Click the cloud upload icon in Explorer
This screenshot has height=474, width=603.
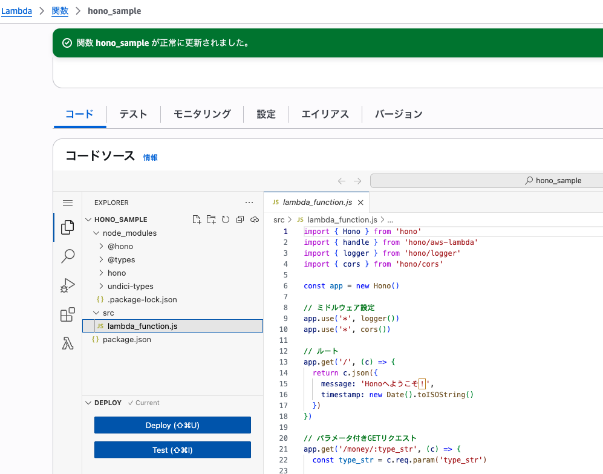point(255,219)
